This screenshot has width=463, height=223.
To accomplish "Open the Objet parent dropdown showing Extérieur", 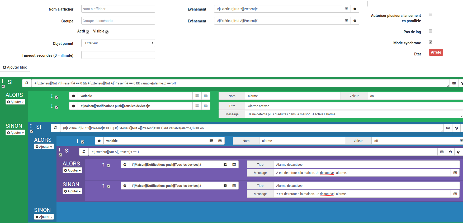I will point(118,43).
